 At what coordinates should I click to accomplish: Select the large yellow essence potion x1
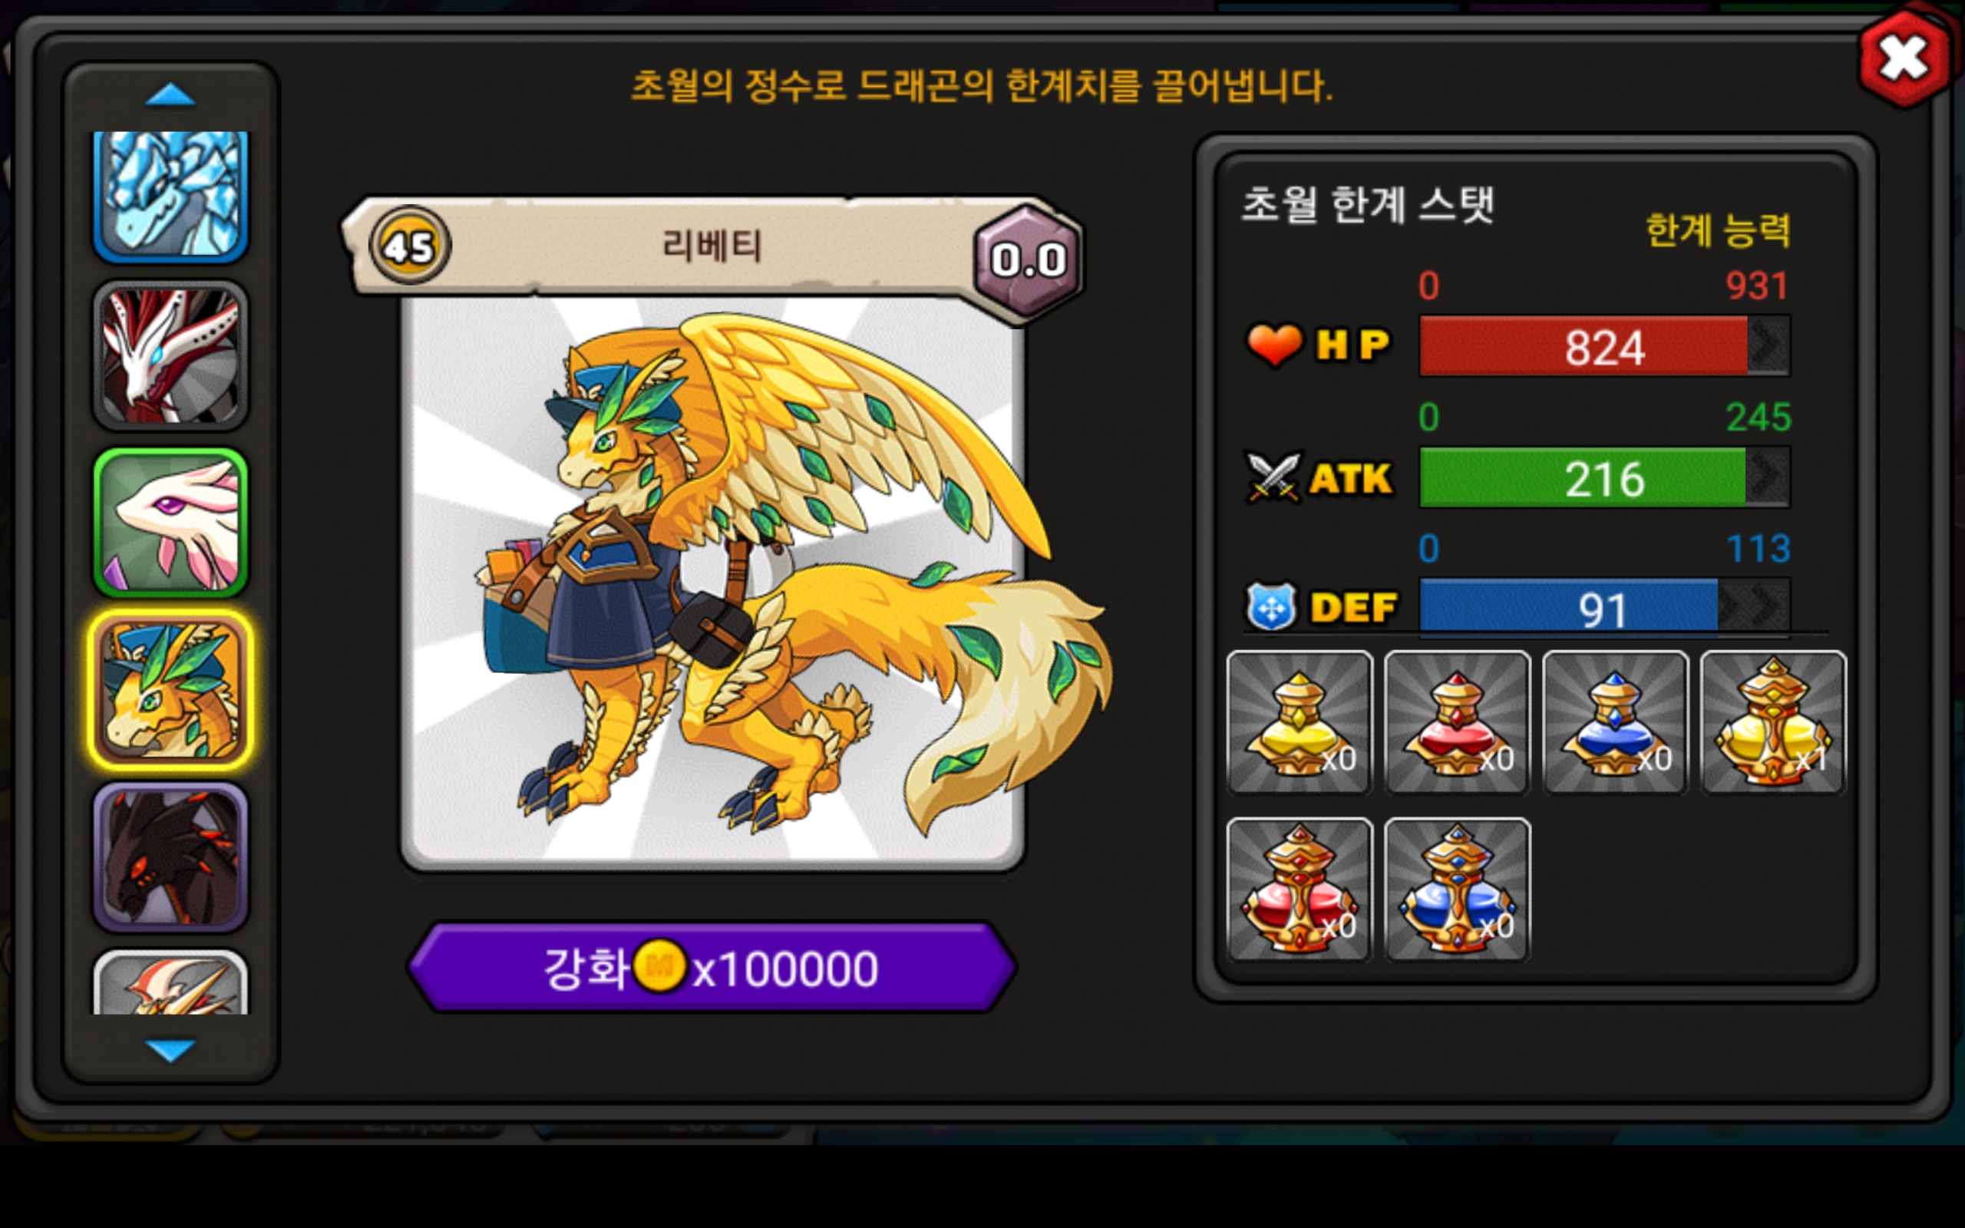point(1772,722)
